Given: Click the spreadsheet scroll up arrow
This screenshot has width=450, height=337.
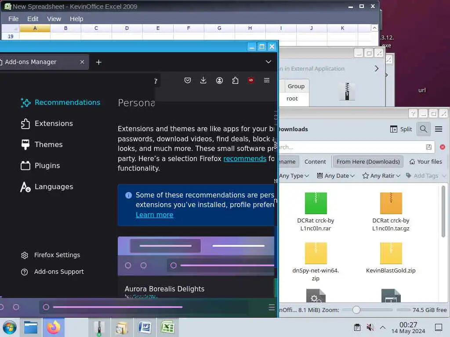Looking at the screenshot, I should (374, 28).
